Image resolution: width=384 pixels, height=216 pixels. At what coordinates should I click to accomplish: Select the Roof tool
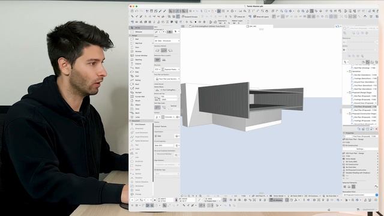(141, 84)
